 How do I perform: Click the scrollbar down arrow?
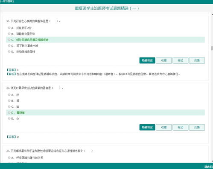coord(212,161)
